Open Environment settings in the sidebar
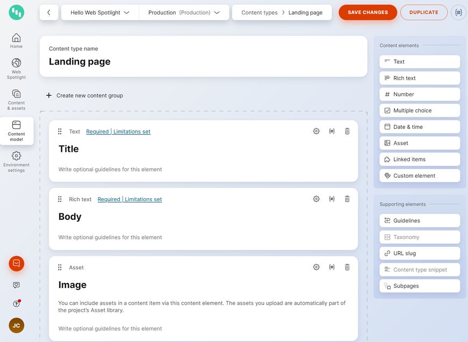Screen dimensions: 468x342 (16, 160)
